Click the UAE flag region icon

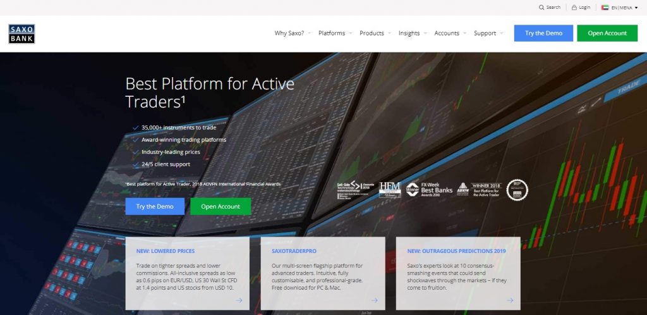point(605,8)
